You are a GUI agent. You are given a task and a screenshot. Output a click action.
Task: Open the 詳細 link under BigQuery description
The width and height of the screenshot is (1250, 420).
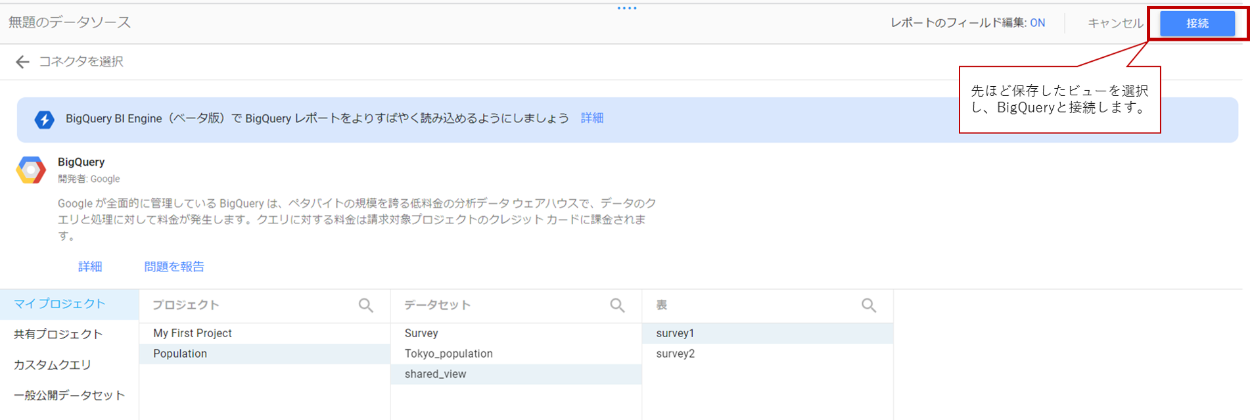click(90, 267)
